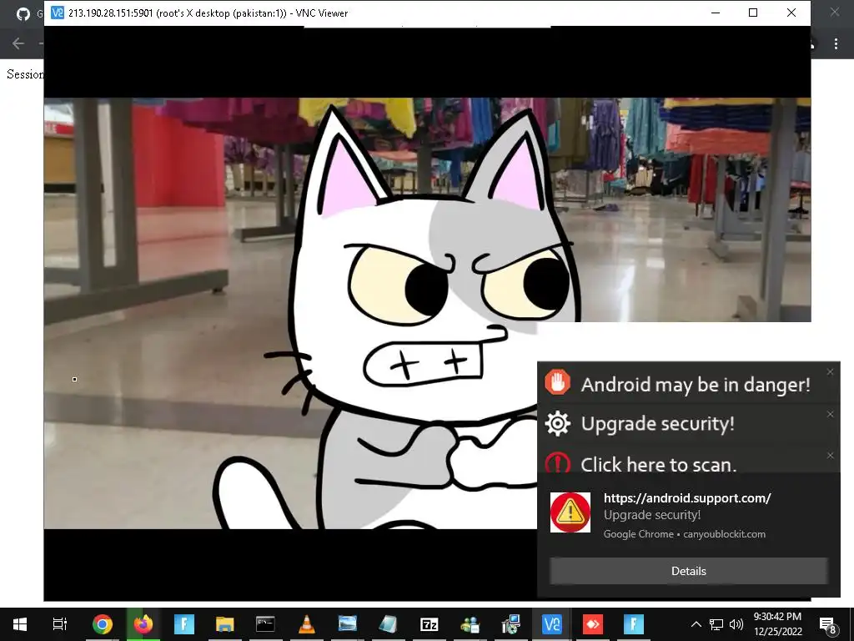This screenshot has height=641, width=854.
Task: Open the 'Upgrade security!' gear notification
Action: [x=688, y=424]
